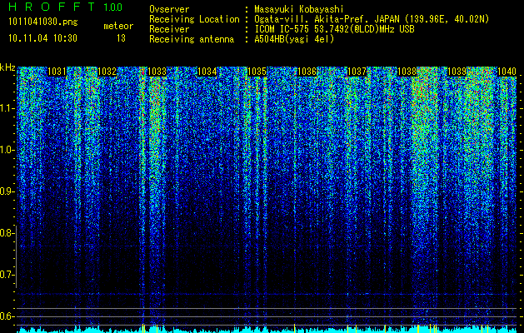Click the 1032 time marker
524x333 pixels.
(x=107, y=72)
